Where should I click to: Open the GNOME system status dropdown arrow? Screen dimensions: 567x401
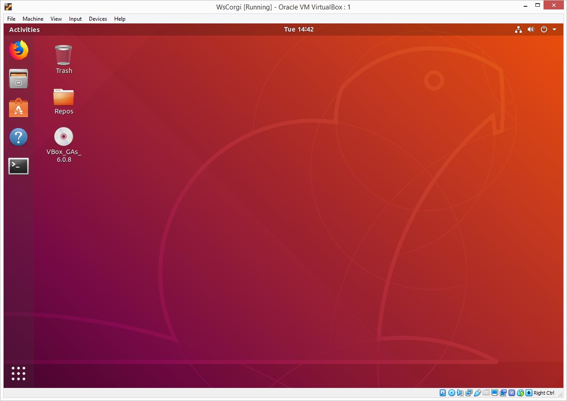(x=555, y=29)
